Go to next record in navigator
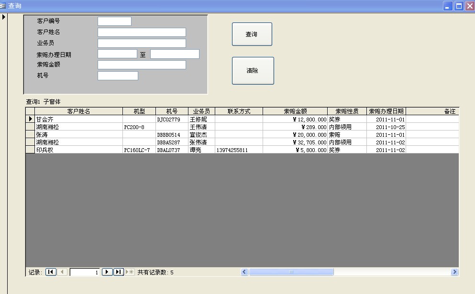The height and width of the screenshot is (294, 475). pyautogui.click(x=107, y=272)
